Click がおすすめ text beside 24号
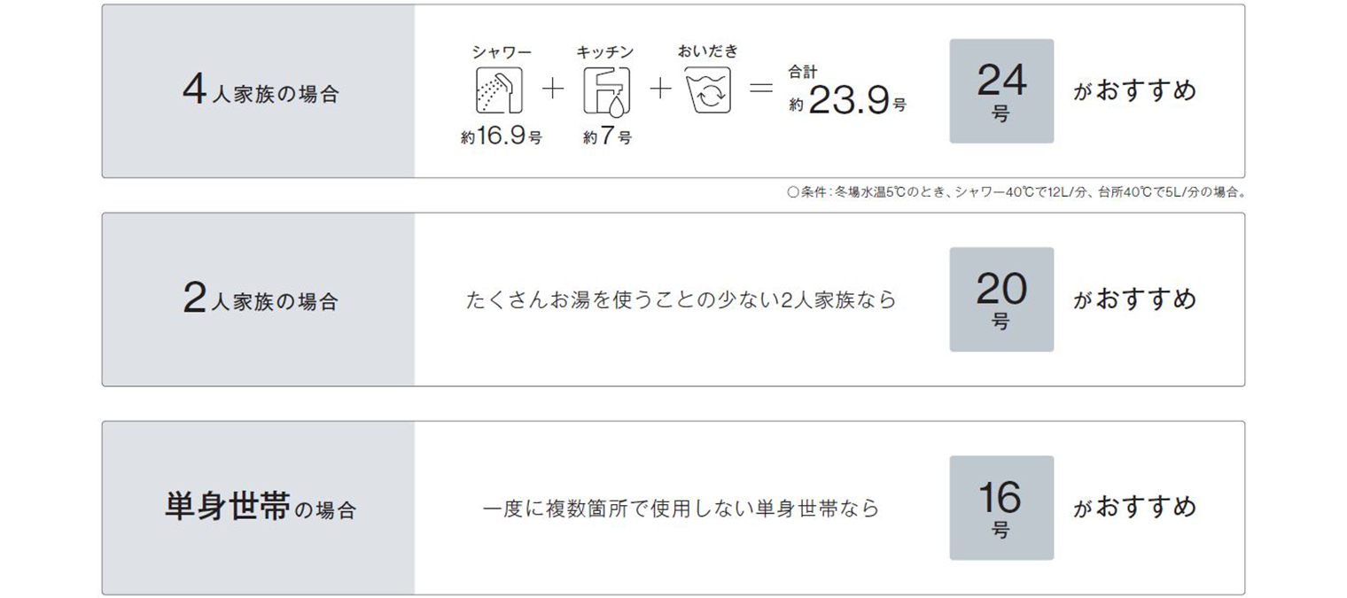The height and width of the screenshot is (598, 1347). coord(1134,91)
